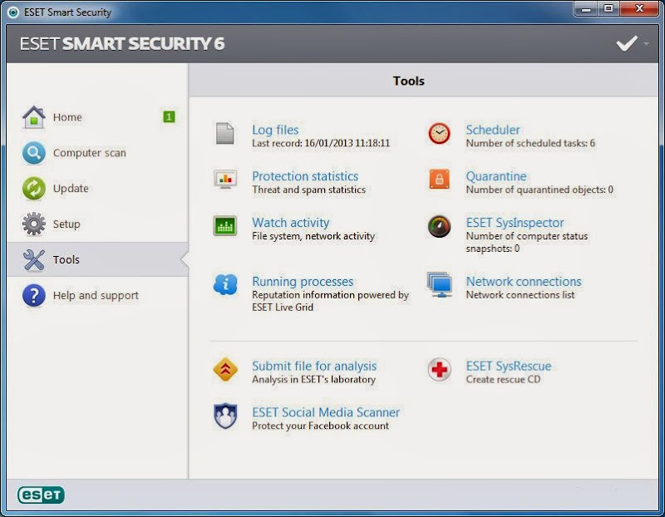This screenshot has height=517, width=665.
Task: Open Submit file for analysis link
Action: tap(314, 366)
